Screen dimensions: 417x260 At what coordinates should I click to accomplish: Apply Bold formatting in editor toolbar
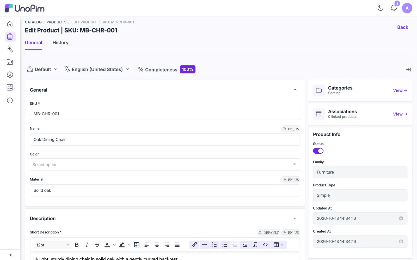pos(77,245)
